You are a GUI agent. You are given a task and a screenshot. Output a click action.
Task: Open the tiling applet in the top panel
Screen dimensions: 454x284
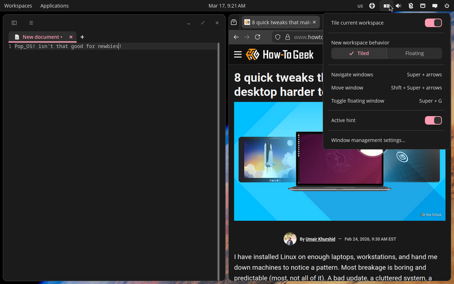click(x=387, y=6)
